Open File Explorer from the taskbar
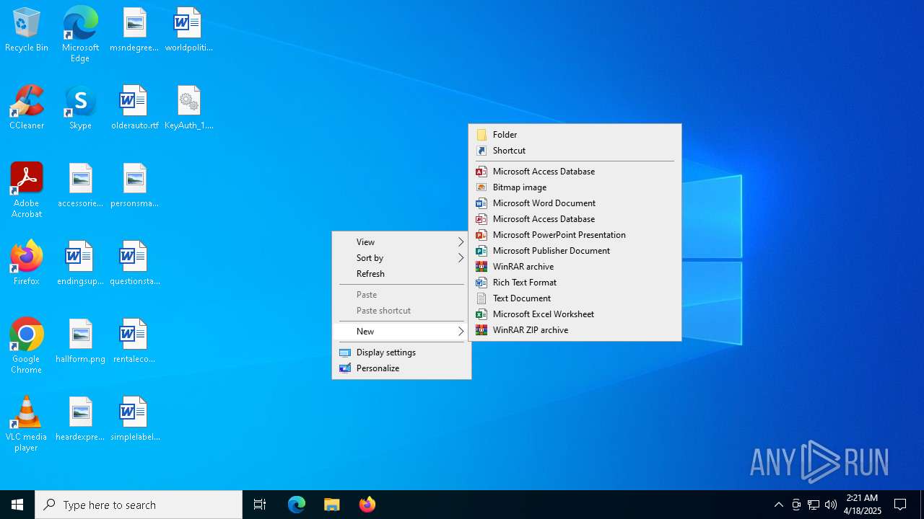This screenshot has width=924, height=519. [x=332, y=505]
